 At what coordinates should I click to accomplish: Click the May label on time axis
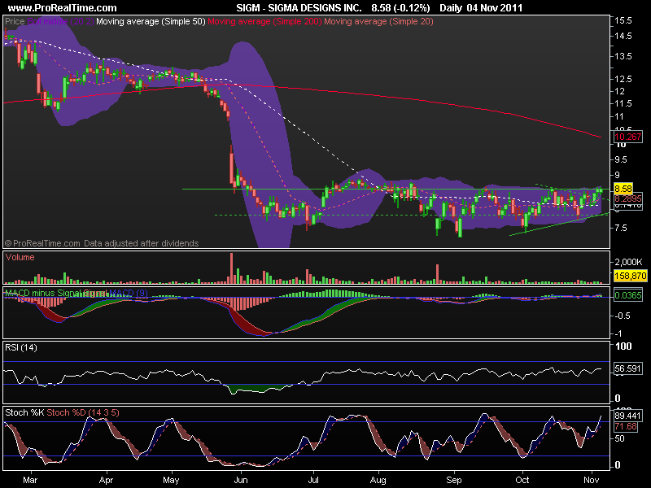coord(171,481)
